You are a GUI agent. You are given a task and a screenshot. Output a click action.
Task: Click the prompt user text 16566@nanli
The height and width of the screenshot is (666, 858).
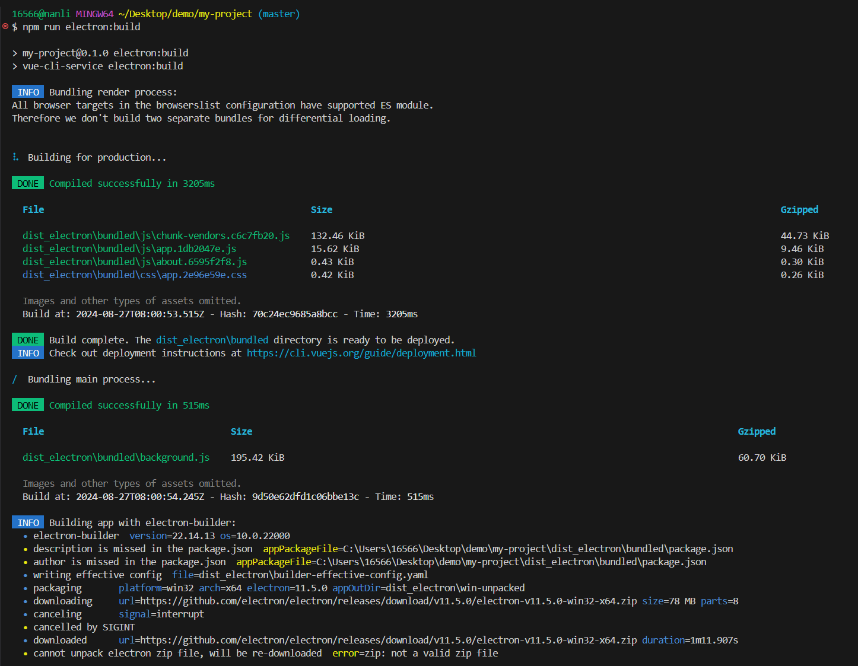coord(41,14)
